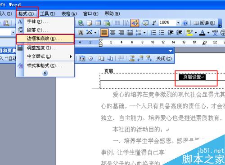Click the Show Previous header icon
This screenshot has width=225, height=165.
coord(140,58)
